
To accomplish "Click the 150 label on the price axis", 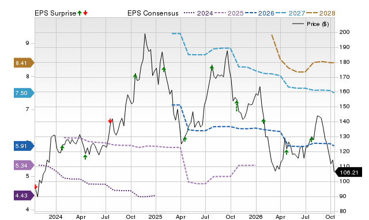I will coord(344,107).
